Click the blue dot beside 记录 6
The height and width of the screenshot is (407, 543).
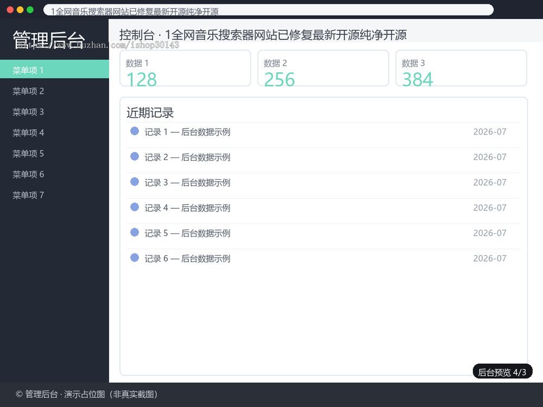[134, 257]
